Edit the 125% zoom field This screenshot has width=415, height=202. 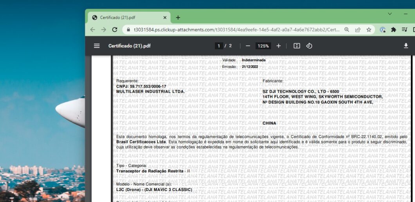pos(263,46)
